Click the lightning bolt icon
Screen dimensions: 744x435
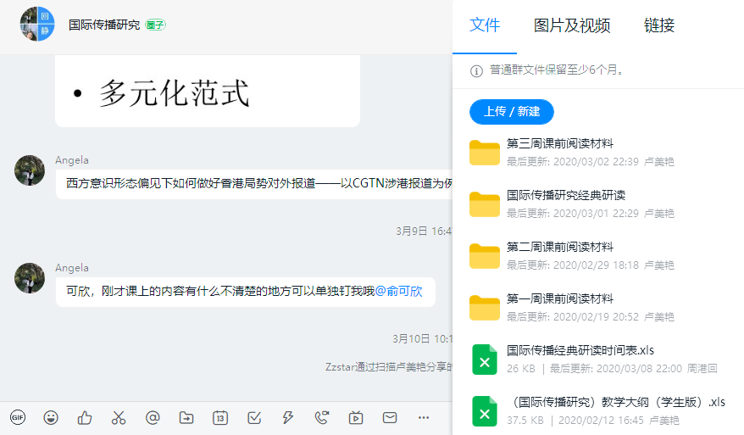pos(288,417)
